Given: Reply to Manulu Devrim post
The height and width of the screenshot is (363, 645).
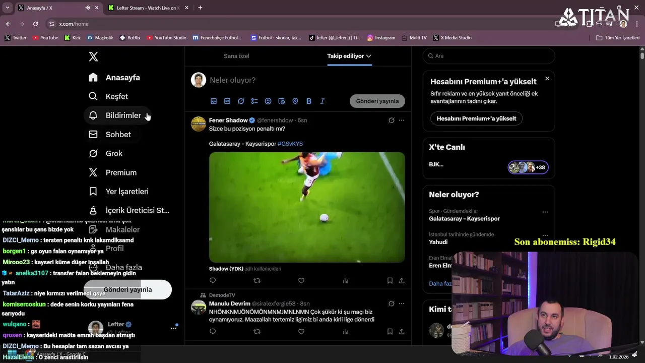Looking at the screenshot, I should [x=213, y=332].
